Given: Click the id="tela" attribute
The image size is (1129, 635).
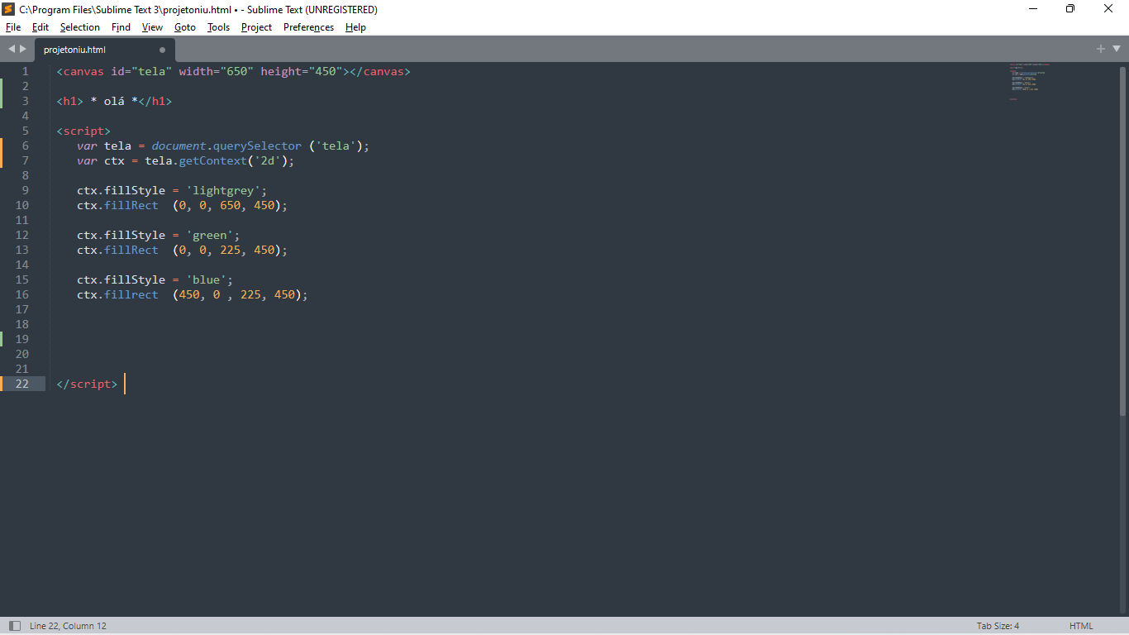Looking at the screenshot, I should 141,71.
